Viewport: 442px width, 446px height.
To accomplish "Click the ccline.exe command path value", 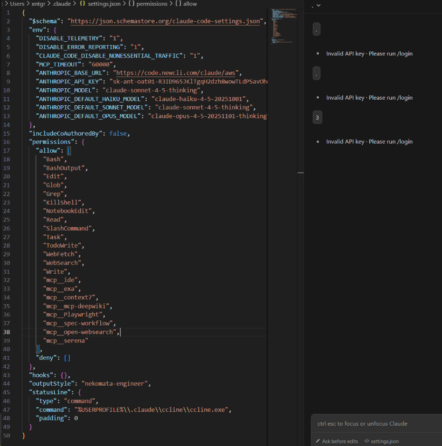I will (151, 410).
